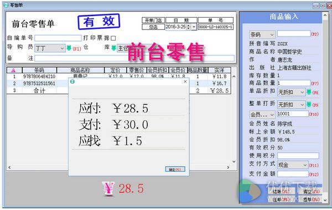The height and width of the screenshot is (210, 332).
Task: Click the 零售单 window title icon
Action: point(6,5)
